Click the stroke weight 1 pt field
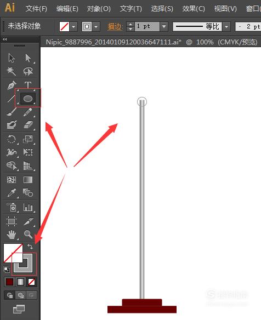Screen dimensions: 261x320 click(147, 26)
